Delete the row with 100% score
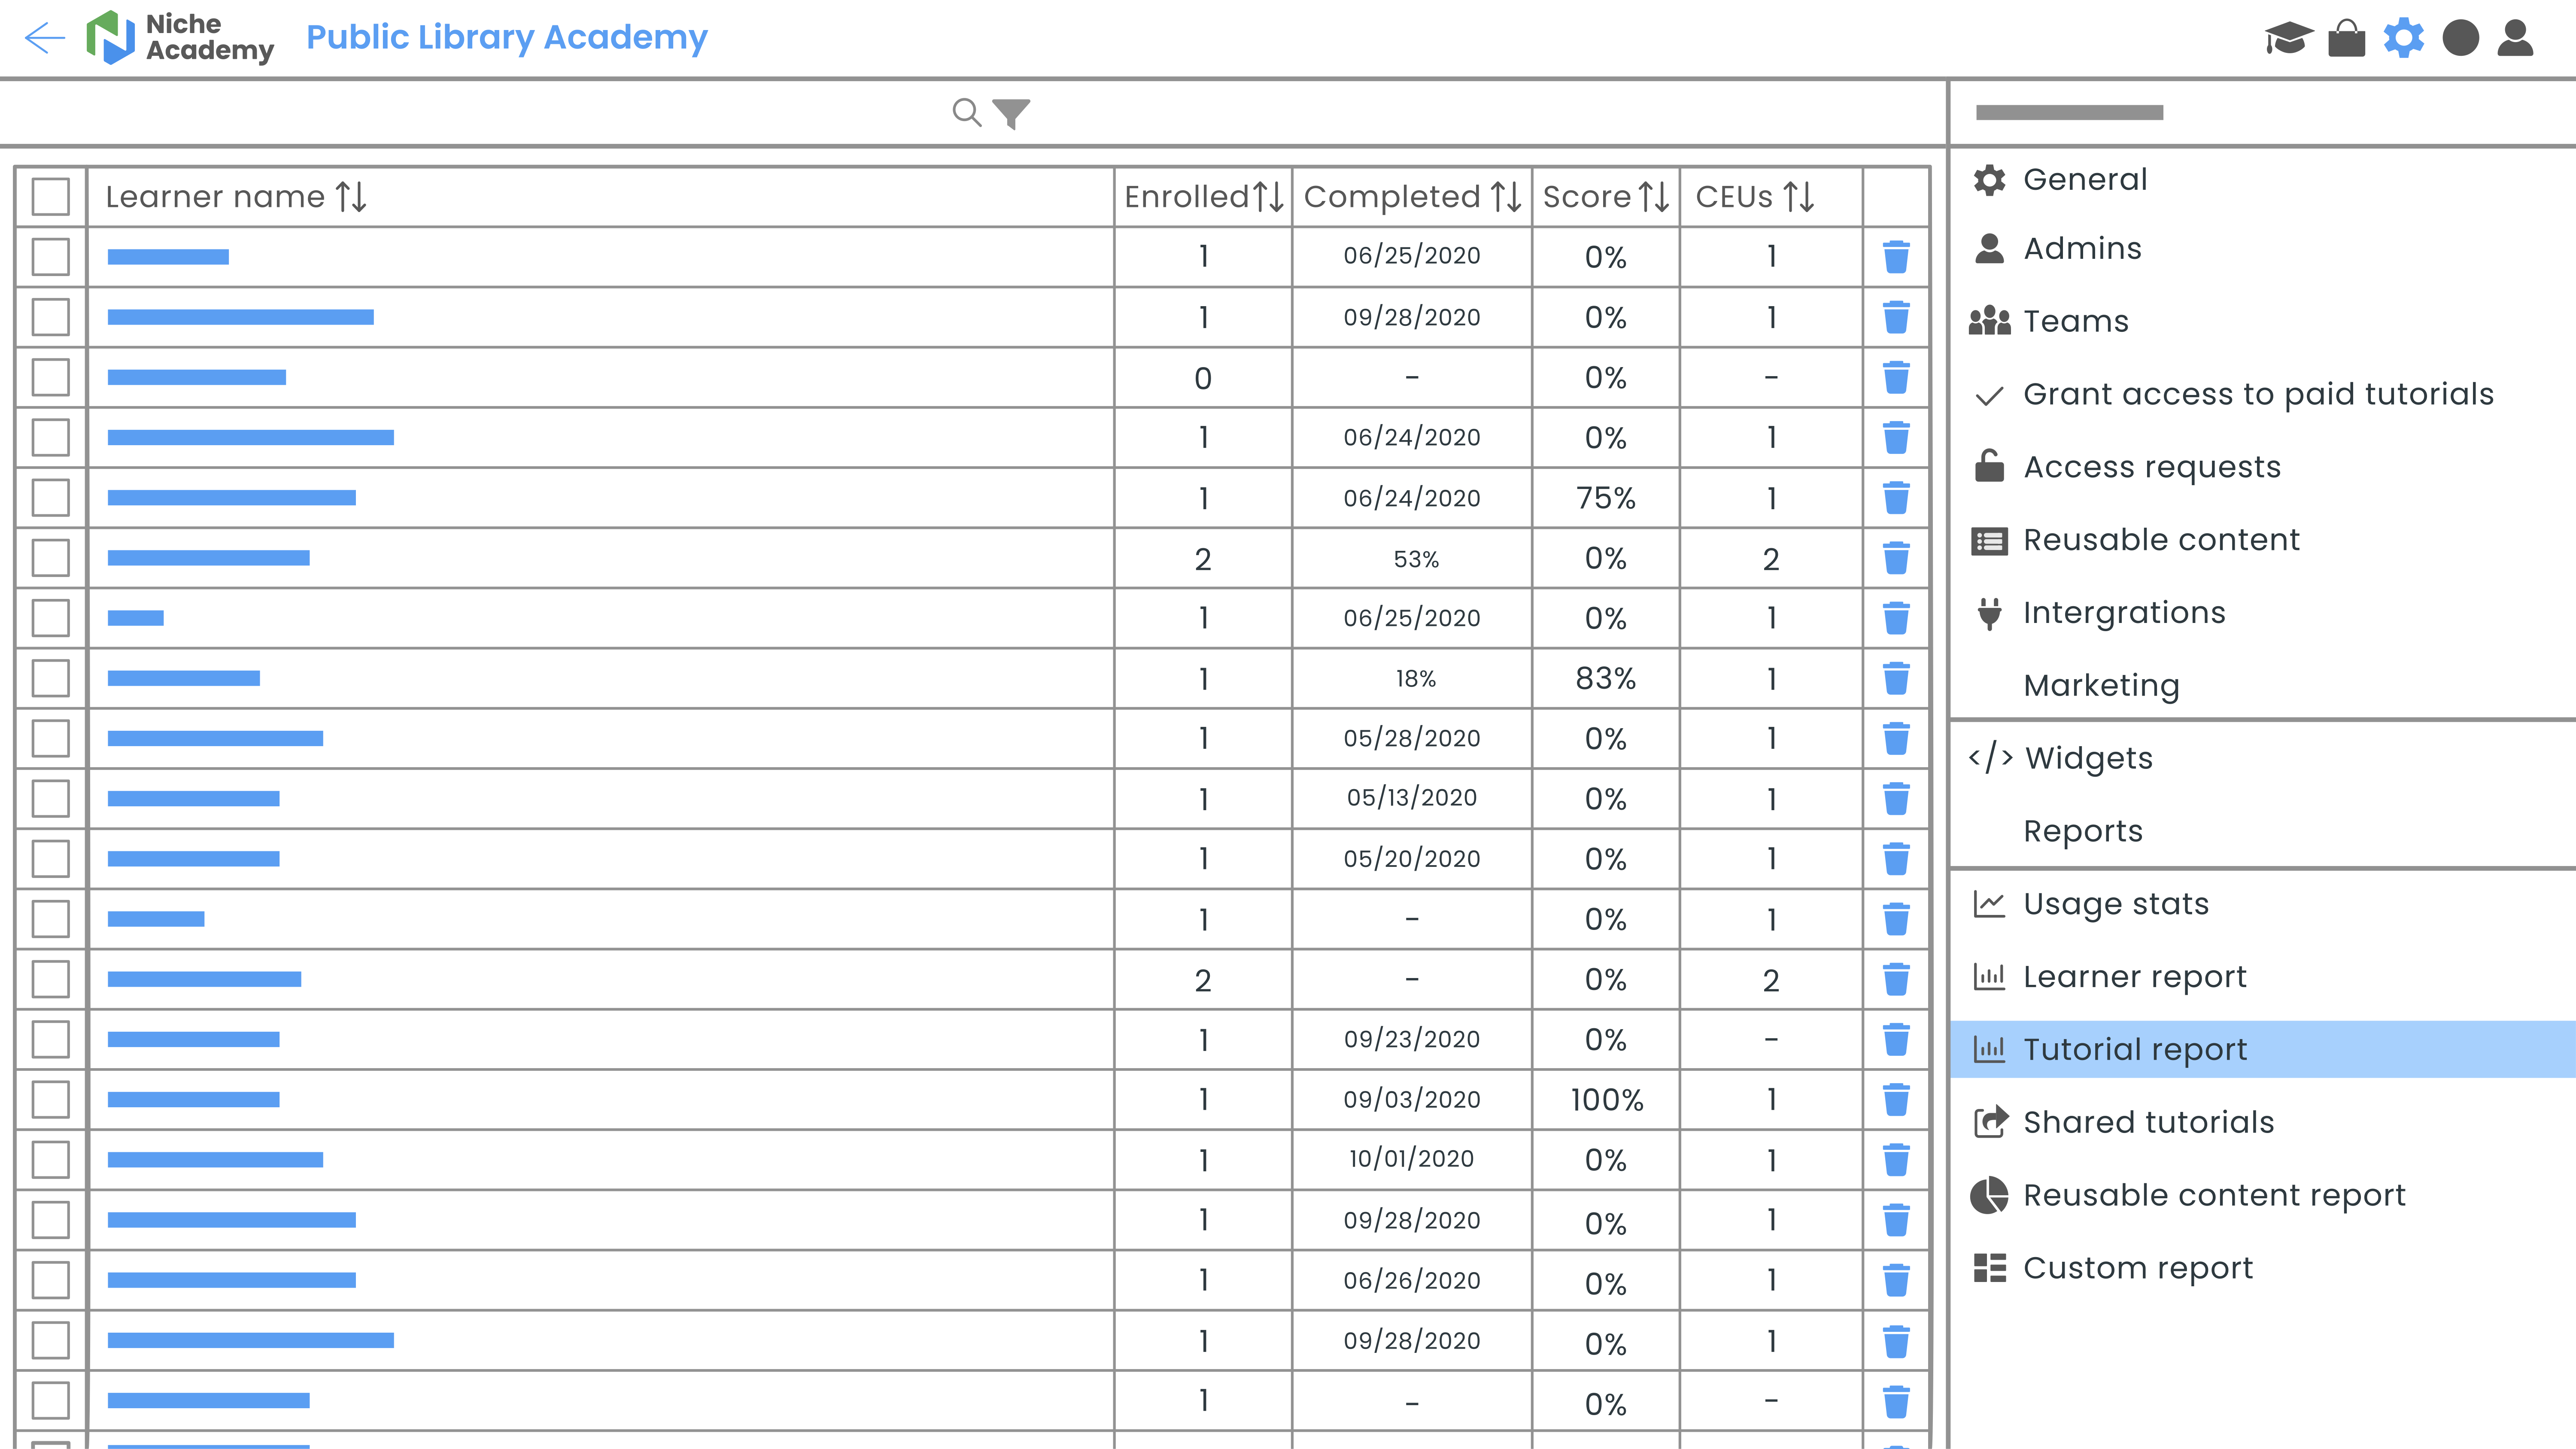 [1896, 1100]
